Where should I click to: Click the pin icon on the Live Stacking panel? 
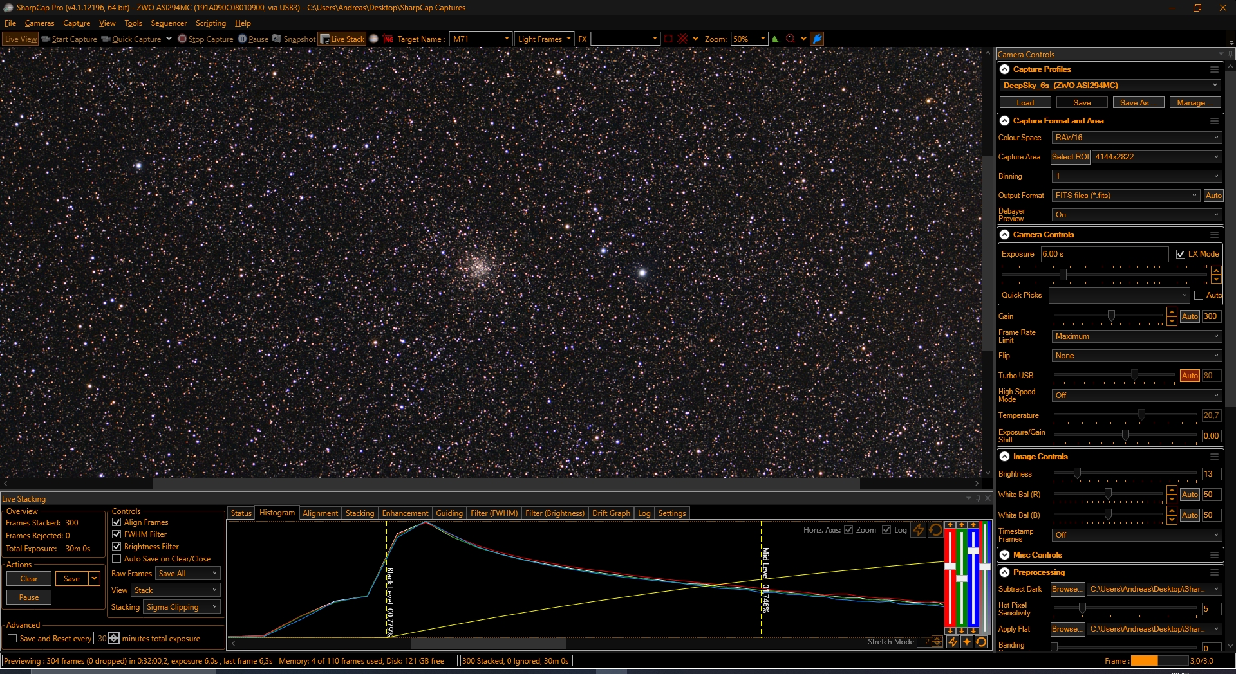(978, 498)
